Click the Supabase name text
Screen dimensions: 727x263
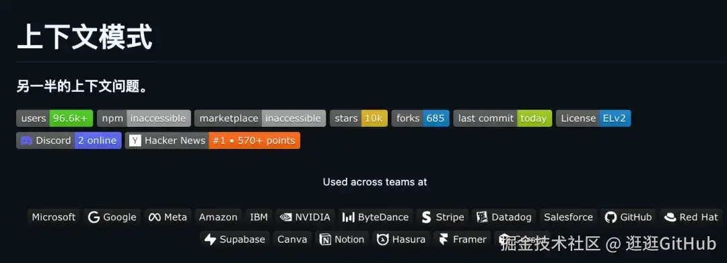242,240
